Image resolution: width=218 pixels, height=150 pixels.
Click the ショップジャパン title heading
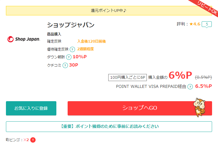coord(71,25)
